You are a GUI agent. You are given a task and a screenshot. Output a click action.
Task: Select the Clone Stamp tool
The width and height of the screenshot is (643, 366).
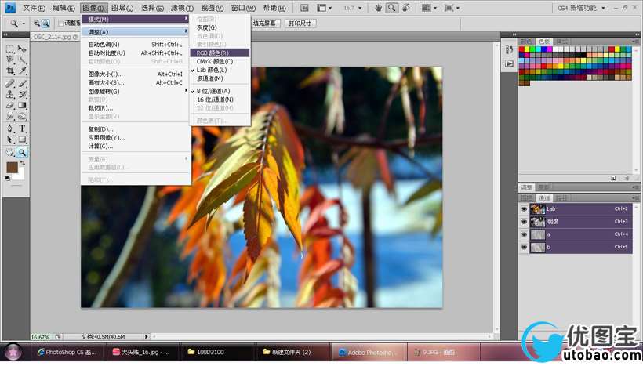coord(10,94)
